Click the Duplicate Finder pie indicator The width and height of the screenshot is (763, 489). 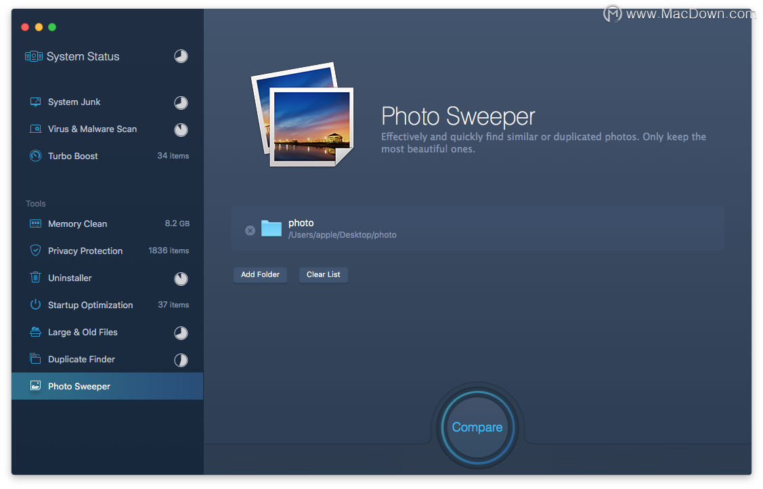coord(181,360)
